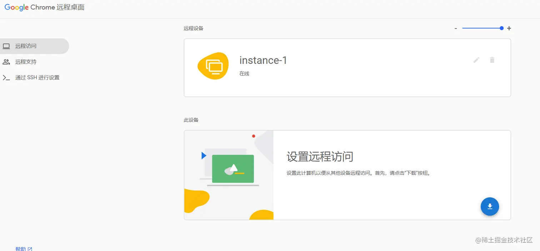Increase card size with plus button
This screenshot has height=251, width=540.
coord(509,28)
